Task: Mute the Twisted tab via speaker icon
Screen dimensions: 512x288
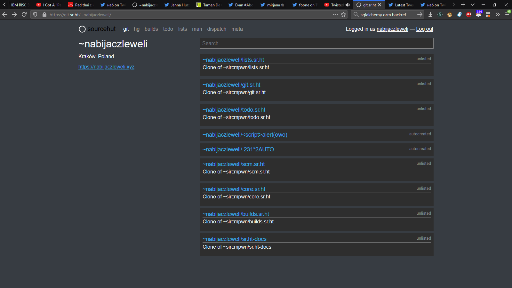Action: coord(348,5)
